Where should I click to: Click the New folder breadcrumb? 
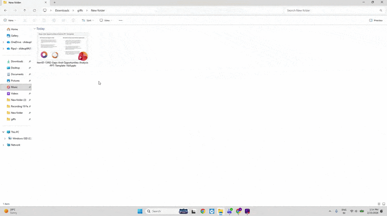click(x=98, y=10)
